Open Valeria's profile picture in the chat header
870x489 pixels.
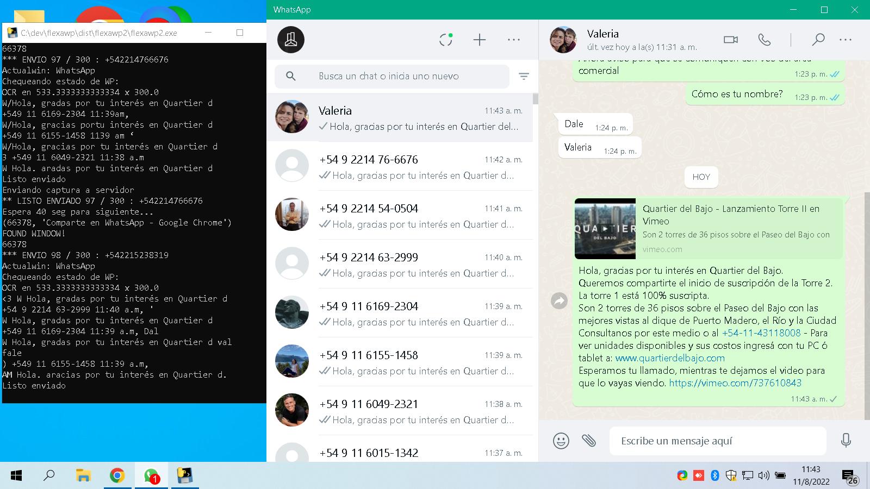(x=563, y=40)
